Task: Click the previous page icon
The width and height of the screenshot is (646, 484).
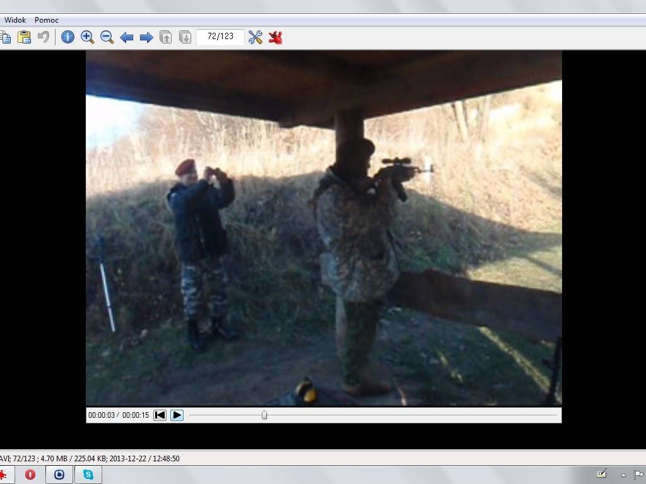Action: point(165,37)
